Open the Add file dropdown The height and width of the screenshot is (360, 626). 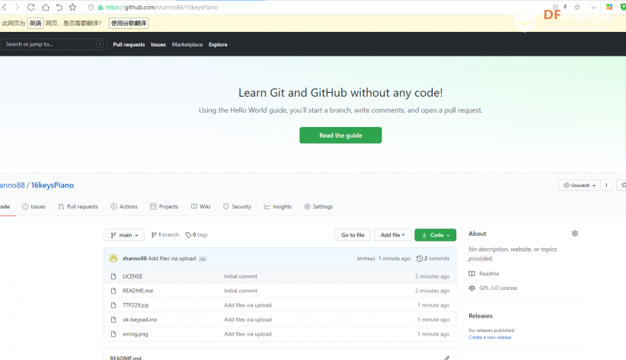click(x=392, y=235)
